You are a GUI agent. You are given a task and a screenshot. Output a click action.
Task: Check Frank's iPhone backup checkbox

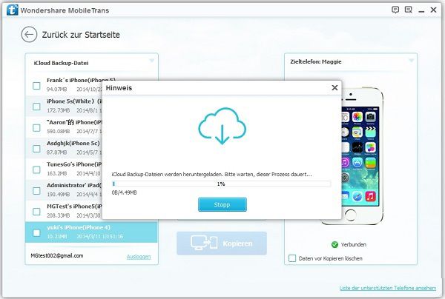[x=36, y=86]
